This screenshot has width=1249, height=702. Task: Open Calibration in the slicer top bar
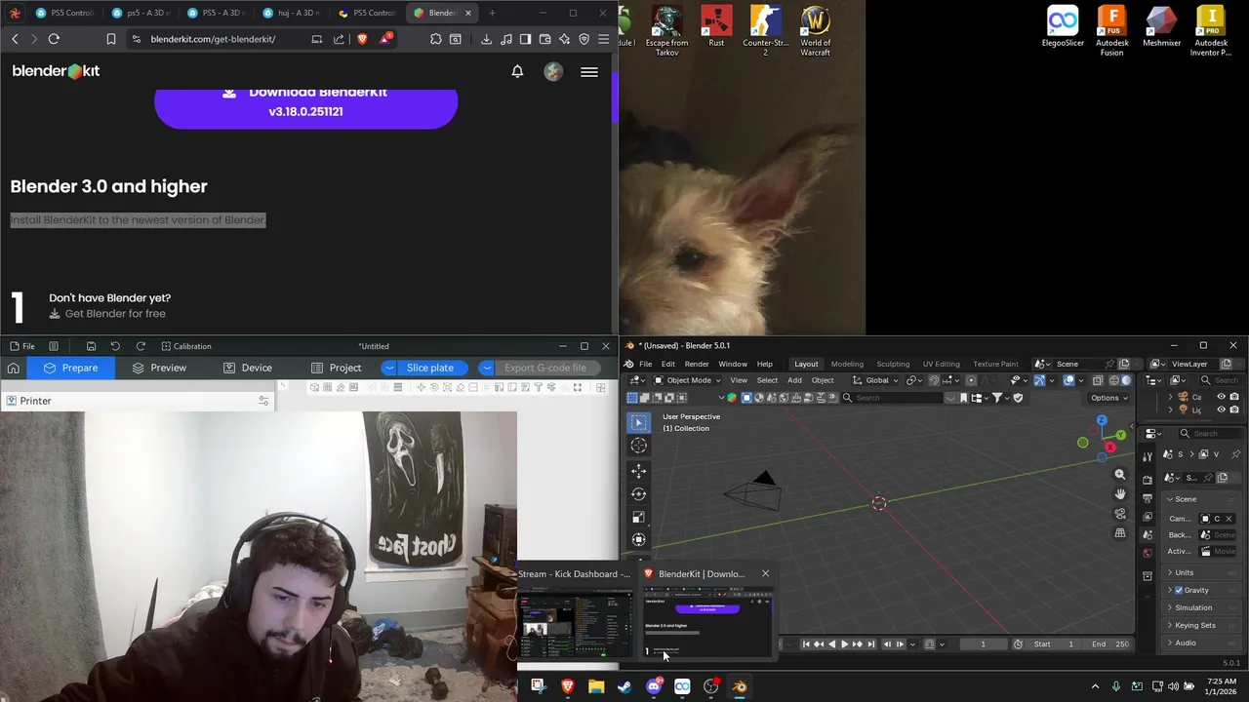186,346
